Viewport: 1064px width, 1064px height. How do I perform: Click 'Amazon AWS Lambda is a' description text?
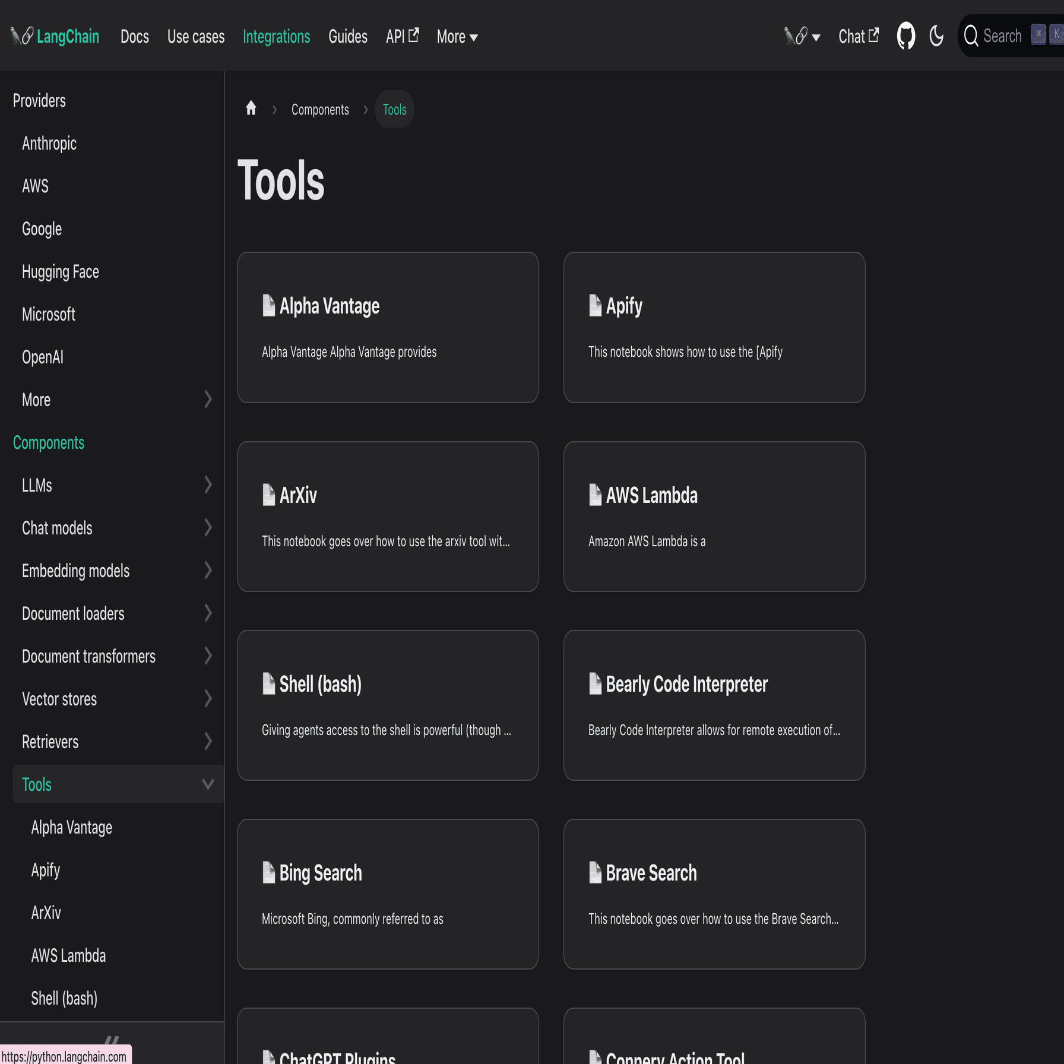click(x=647, y=541)
